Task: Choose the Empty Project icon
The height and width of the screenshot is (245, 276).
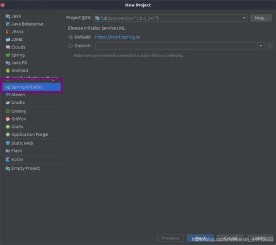Action: (8, 169)
